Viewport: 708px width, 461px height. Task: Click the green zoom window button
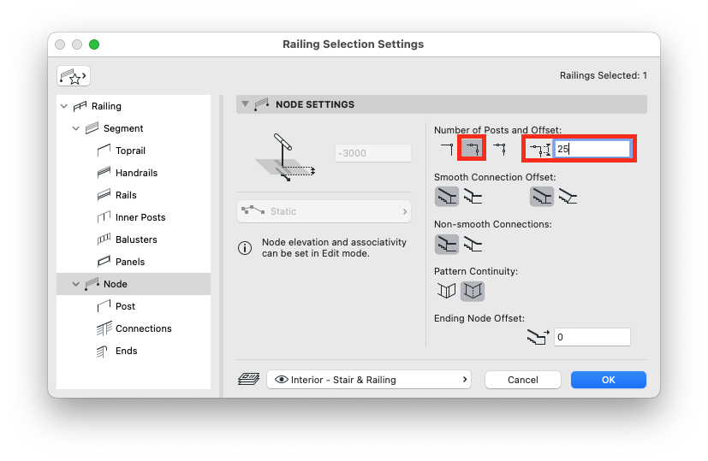tap(94, 44)
